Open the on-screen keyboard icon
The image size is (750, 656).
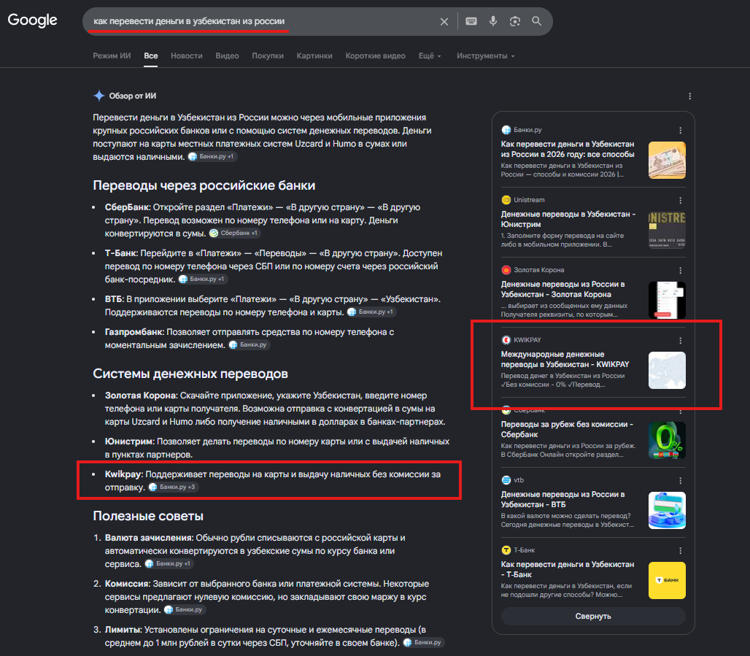(471, 21)
